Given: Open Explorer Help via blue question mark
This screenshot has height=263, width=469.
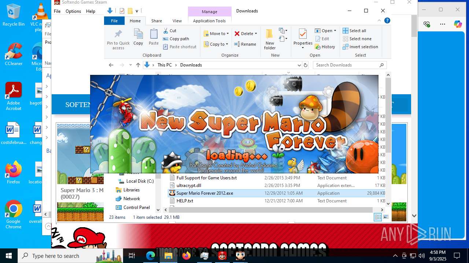Looking at the screenshot, I should tap(387, 21).
